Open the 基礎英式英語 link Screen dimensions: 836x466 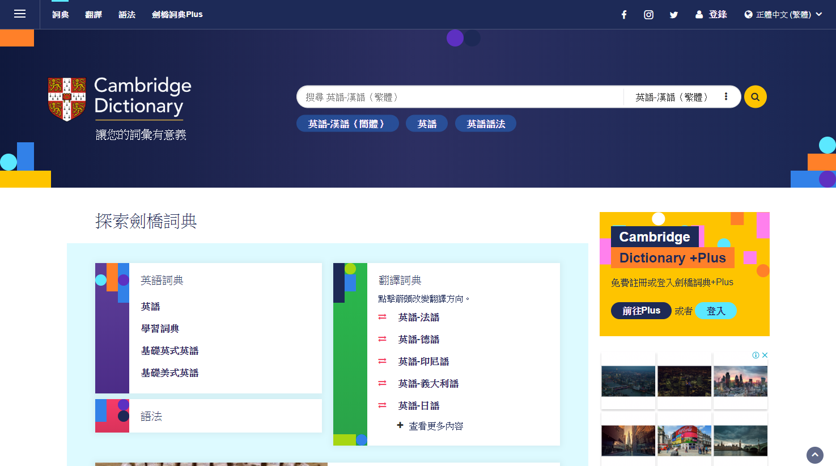pos(169,351)
